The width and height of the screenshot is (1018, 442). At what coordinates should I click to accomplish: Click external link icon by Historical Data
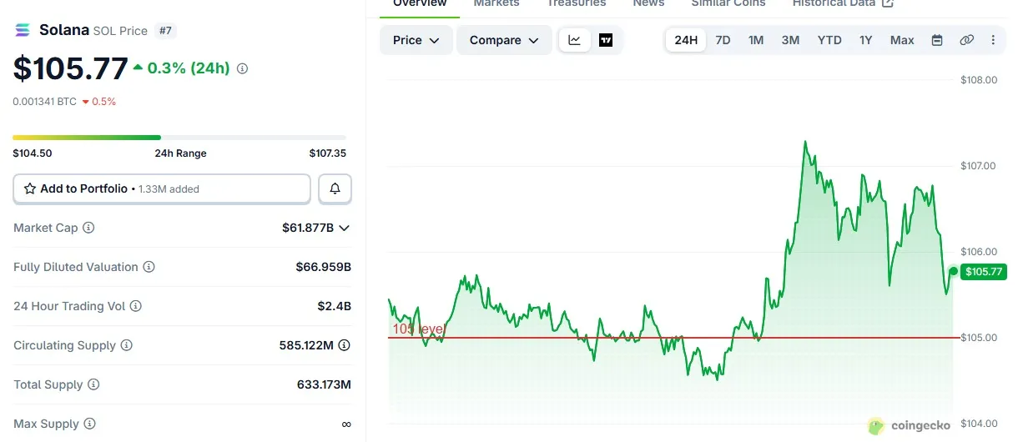coord(888,3)
